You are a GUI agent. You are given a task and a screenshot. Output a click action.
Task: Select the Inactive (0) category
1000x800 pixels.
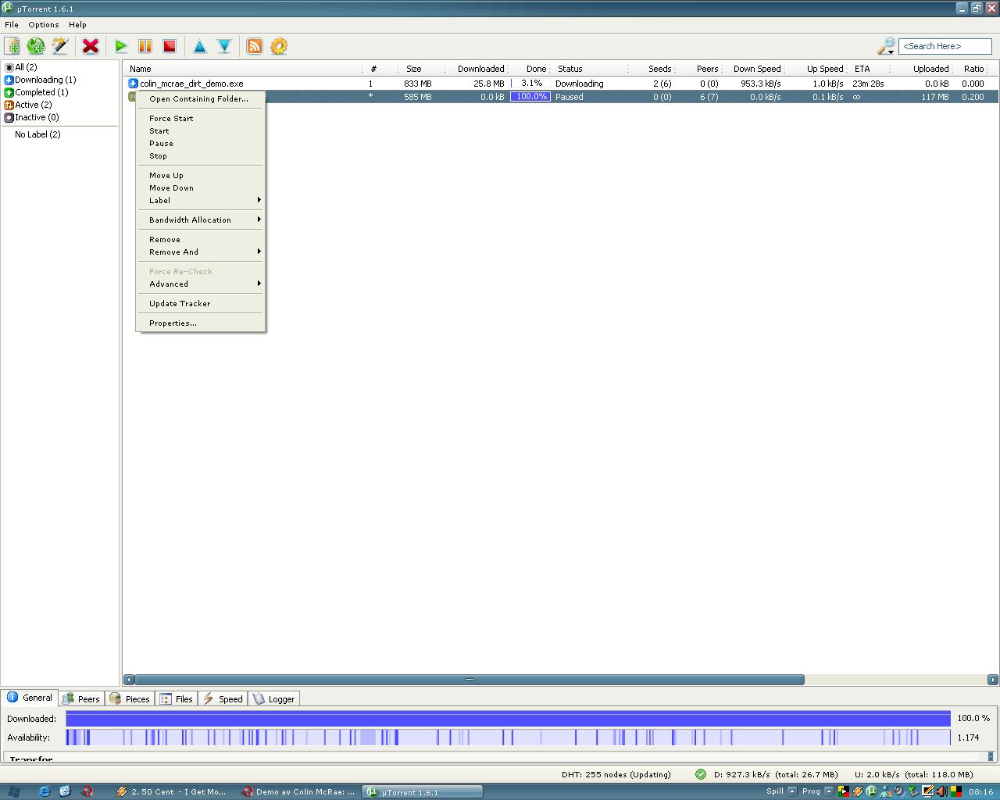pos(31,117)
